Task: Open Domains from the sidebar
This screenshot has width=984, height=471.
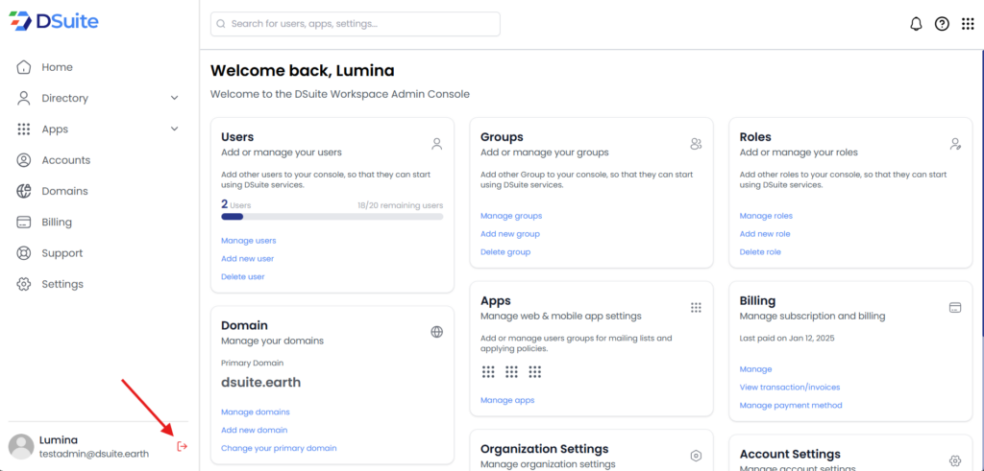Action: pyautogui.click(x=64, y=191)
